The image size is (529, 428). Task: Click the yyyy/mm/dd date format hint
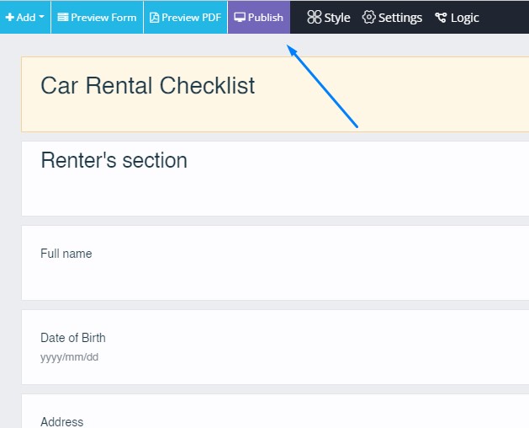pos(70,357)
